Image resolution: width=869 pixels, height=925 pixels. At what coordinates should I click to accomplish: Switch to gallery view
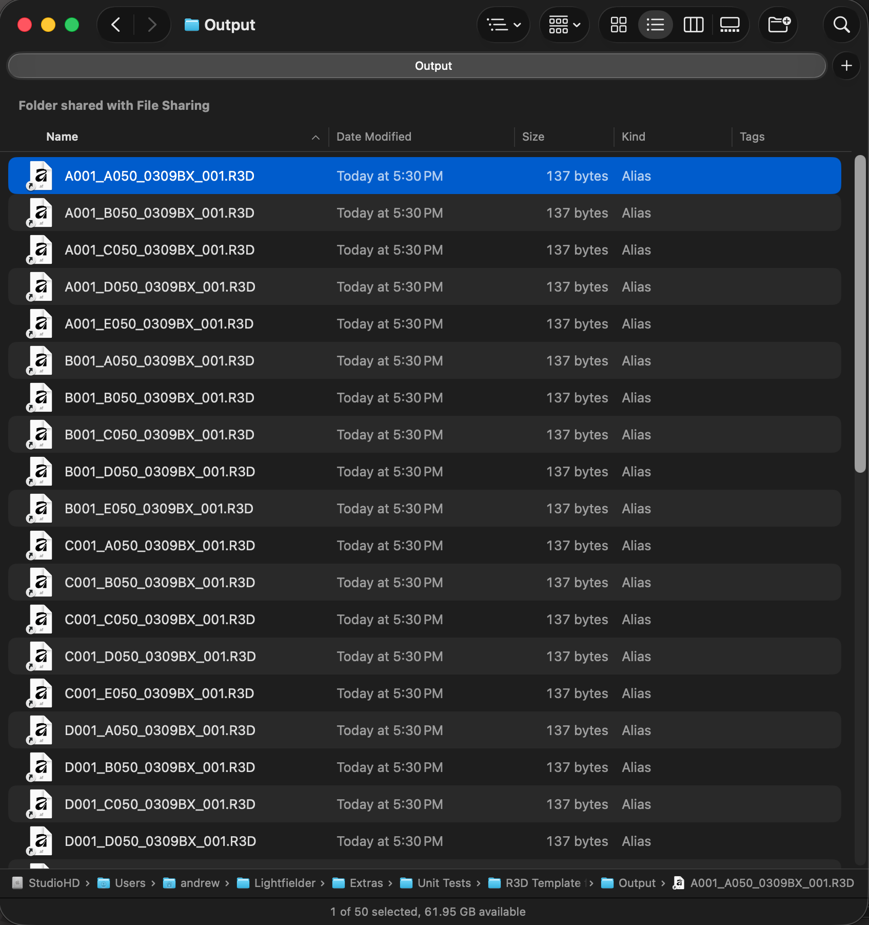(730, 25)
